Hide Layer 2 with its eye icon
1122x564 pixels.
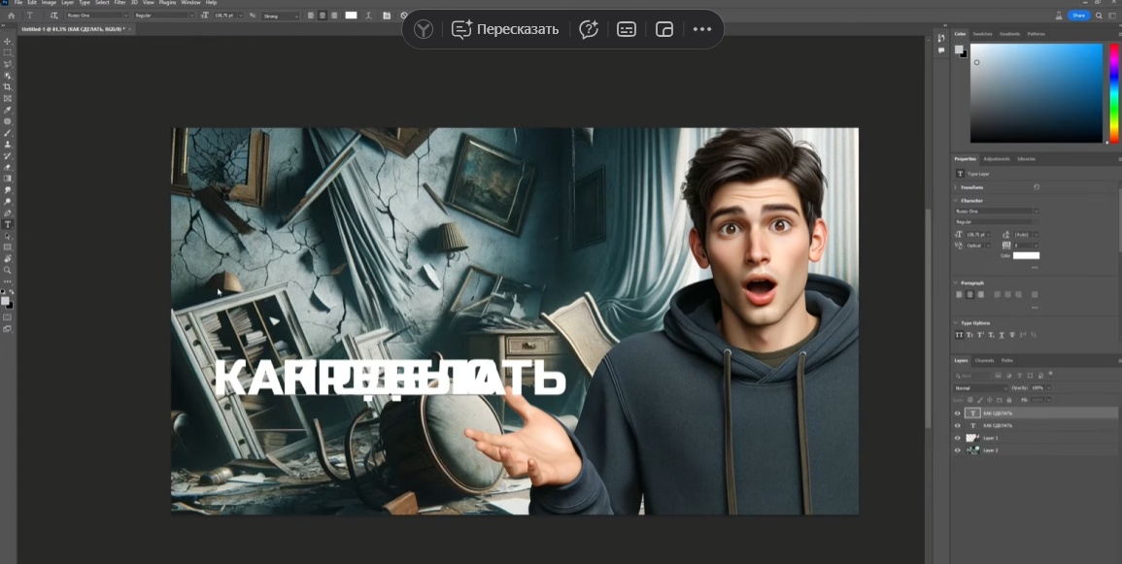click(958, 450)
